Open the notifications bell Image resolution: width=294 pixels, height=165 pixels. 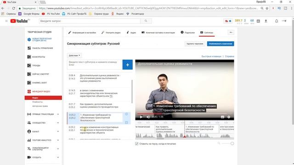(x=277, y=21)
